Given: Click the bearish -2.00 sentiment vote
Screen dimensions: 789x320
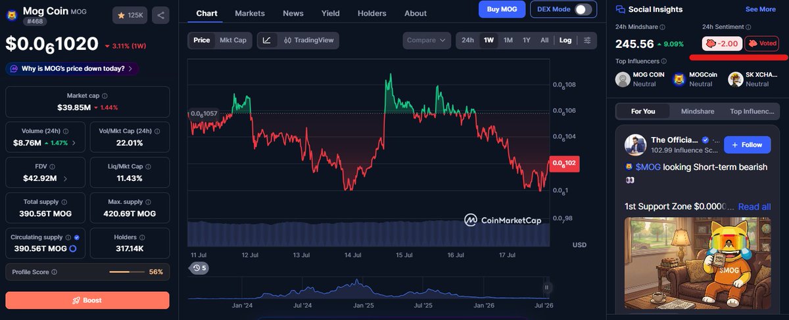Looking at the screenshot, I should tap(723, 44).
